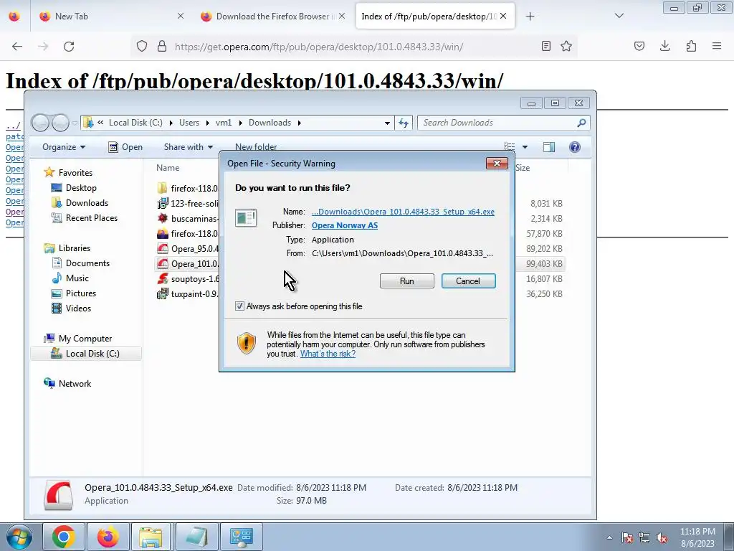This screenshot has width=734, height=551.
Task: Click Run in the security warning dialog
Action: coord(407,281)
